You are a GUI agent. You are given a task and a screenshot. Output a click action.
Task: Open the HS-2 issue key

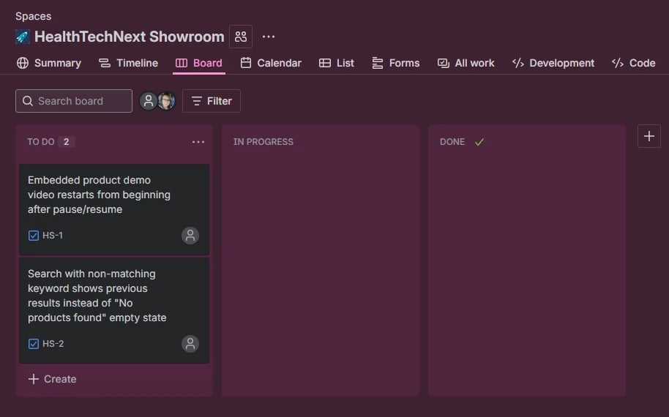pos(53,344)
